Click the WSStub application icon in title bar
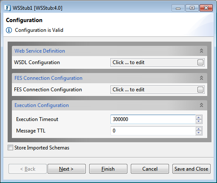The image size is (217, 183). click(7, 8)
